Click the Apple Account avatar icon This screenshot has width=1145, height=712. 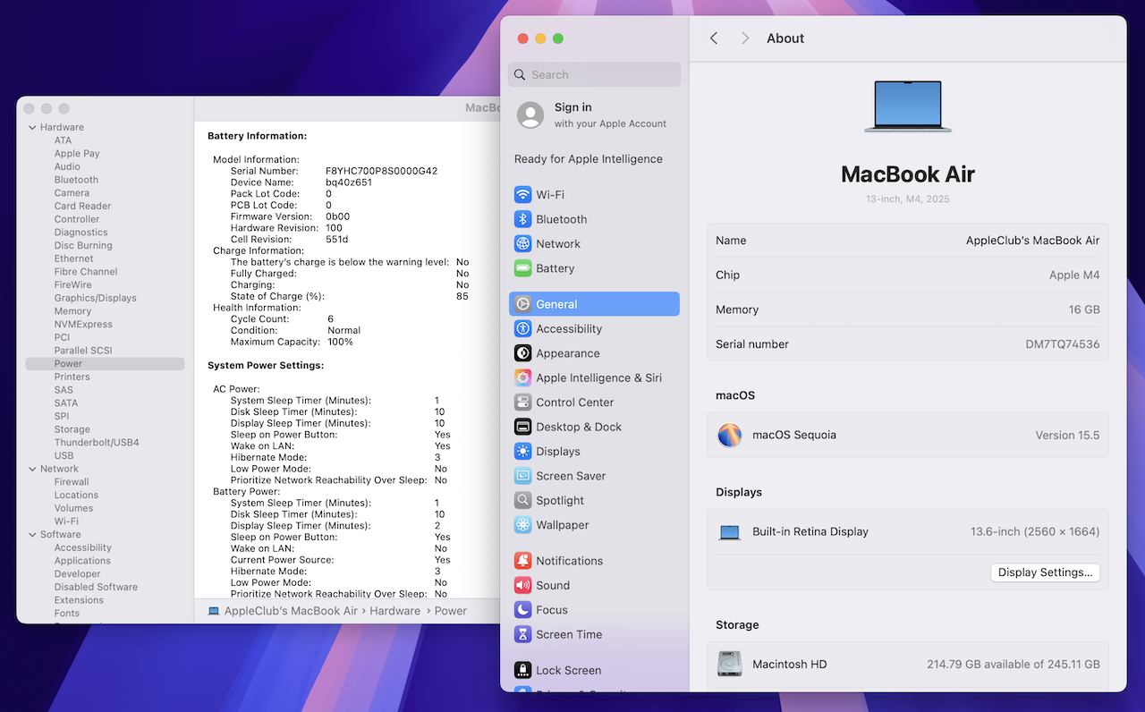point(530,115)
